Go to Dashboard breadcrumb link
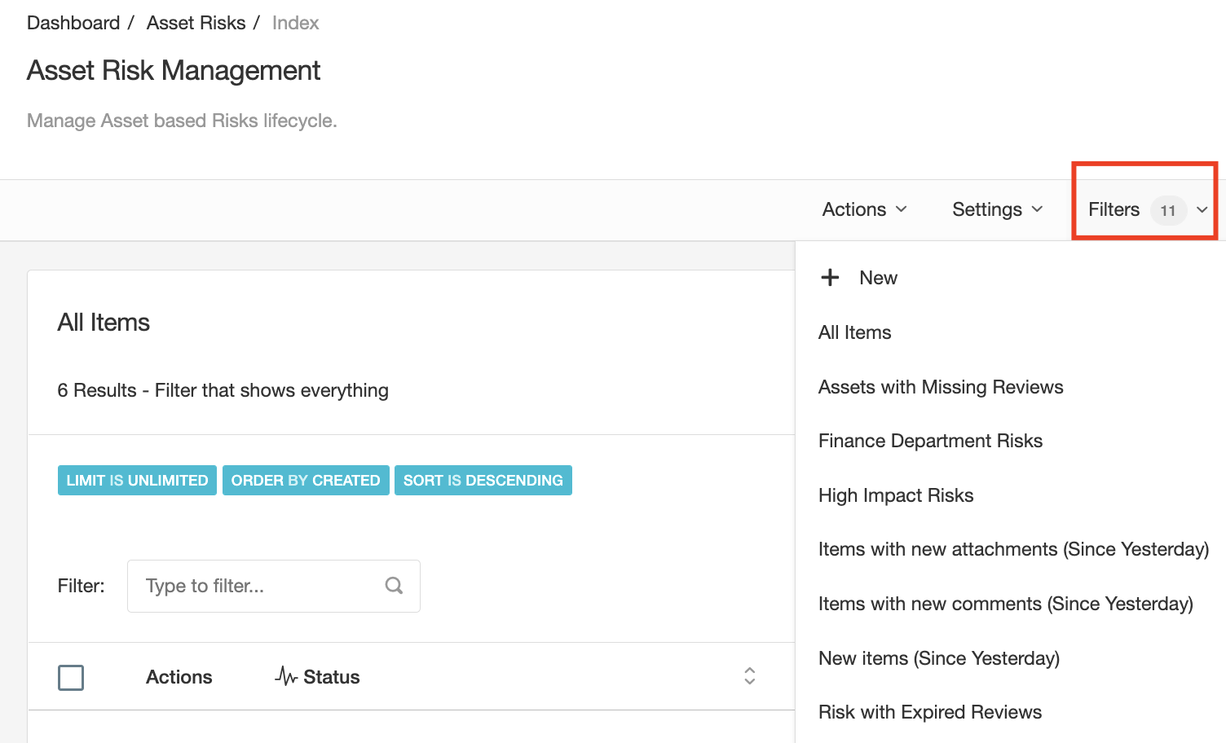This screenshot has height=743, width=1226. click(x=73, y=23)
